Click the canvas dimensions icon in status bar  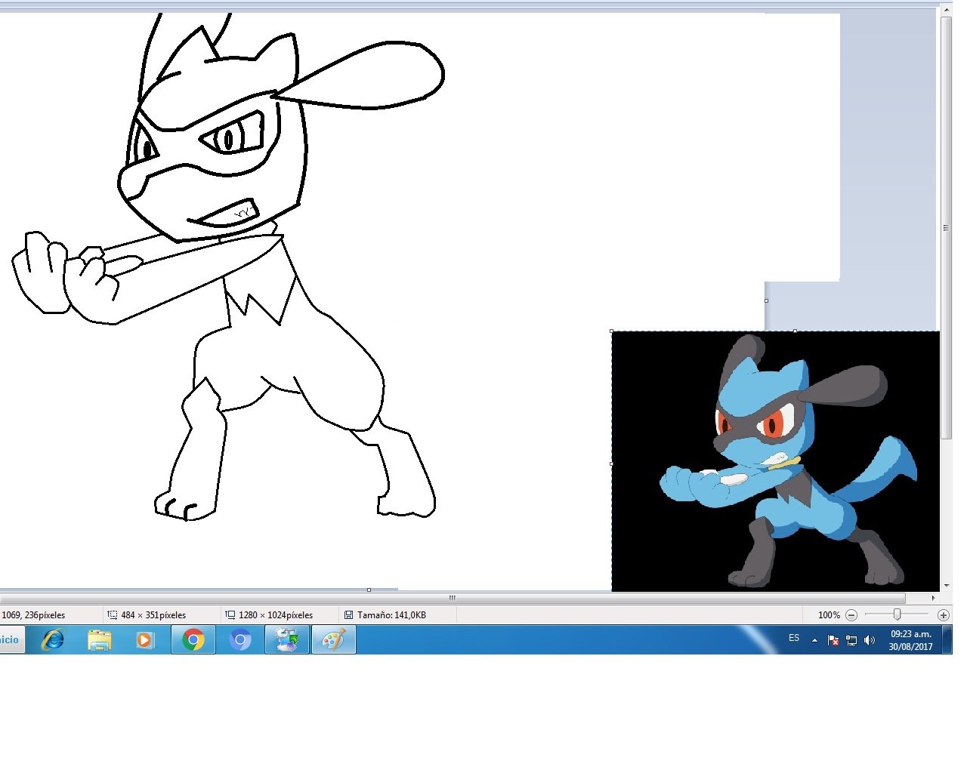pyautogui.click(x=230, y=615)
